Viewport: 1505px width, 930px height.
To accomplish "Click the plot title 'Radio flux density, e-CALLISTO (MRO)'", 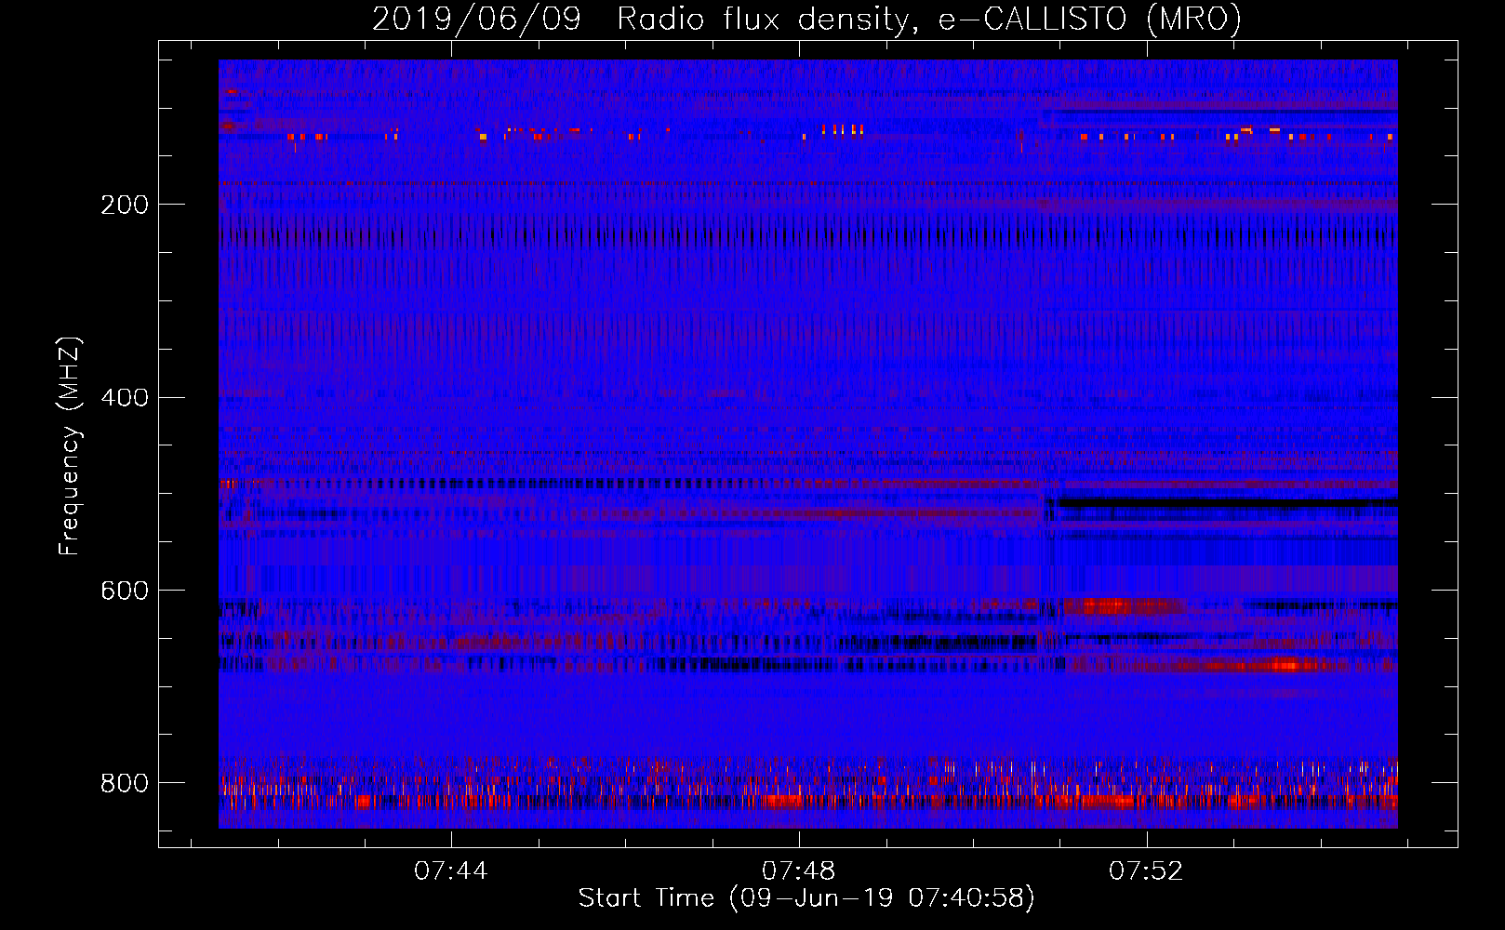I will pos(928,20).
